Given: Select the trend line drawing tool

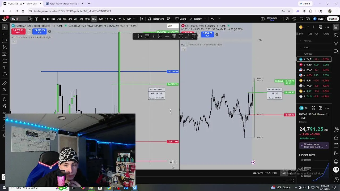Looking at the screenshot, I should [5, 34].
